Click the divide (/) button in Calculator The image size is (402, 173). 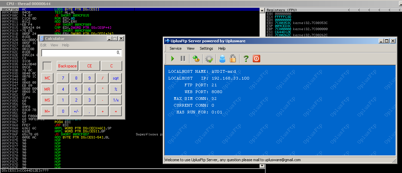click(103, 78)
